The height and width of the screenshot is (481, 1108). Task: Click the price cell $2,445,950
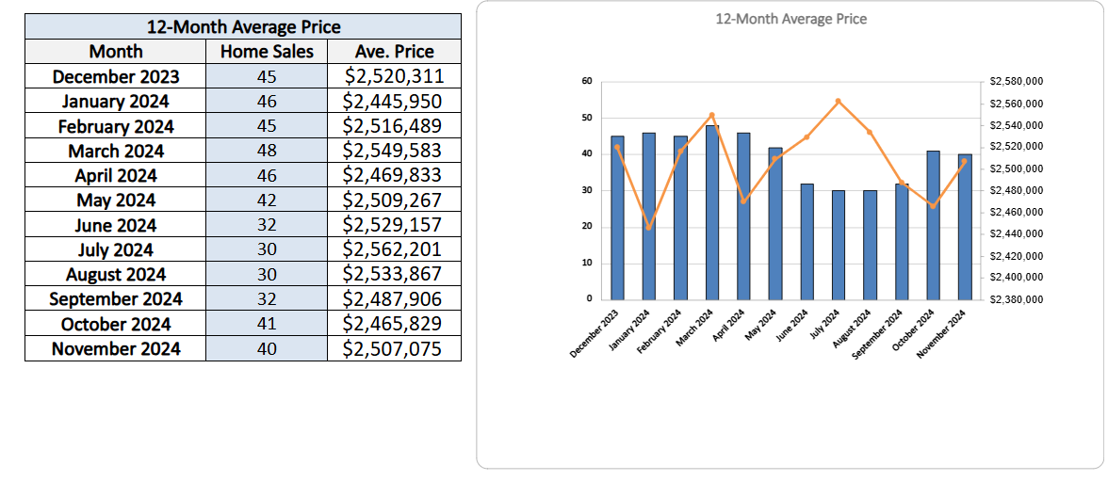pos(394,101)
